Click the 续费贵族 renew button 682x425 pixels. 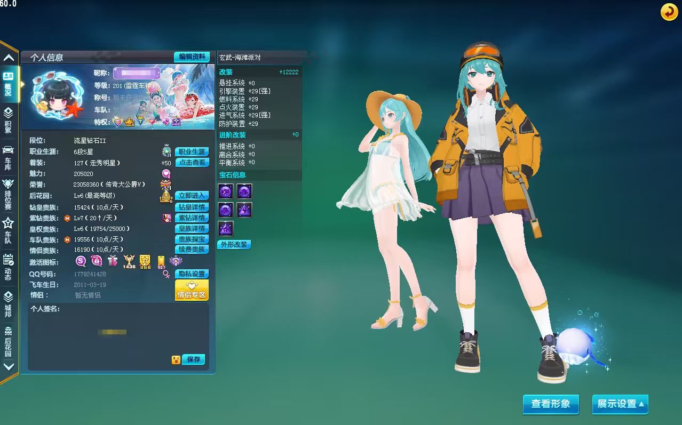pos(192,249)
